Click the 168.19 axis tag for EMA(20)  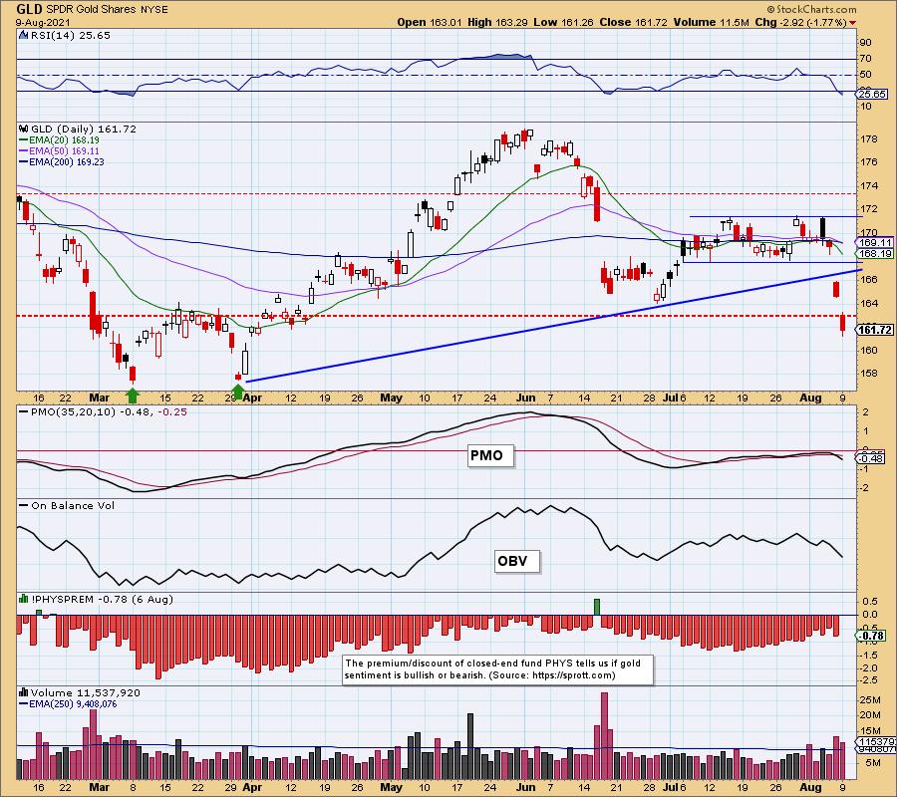875,253
